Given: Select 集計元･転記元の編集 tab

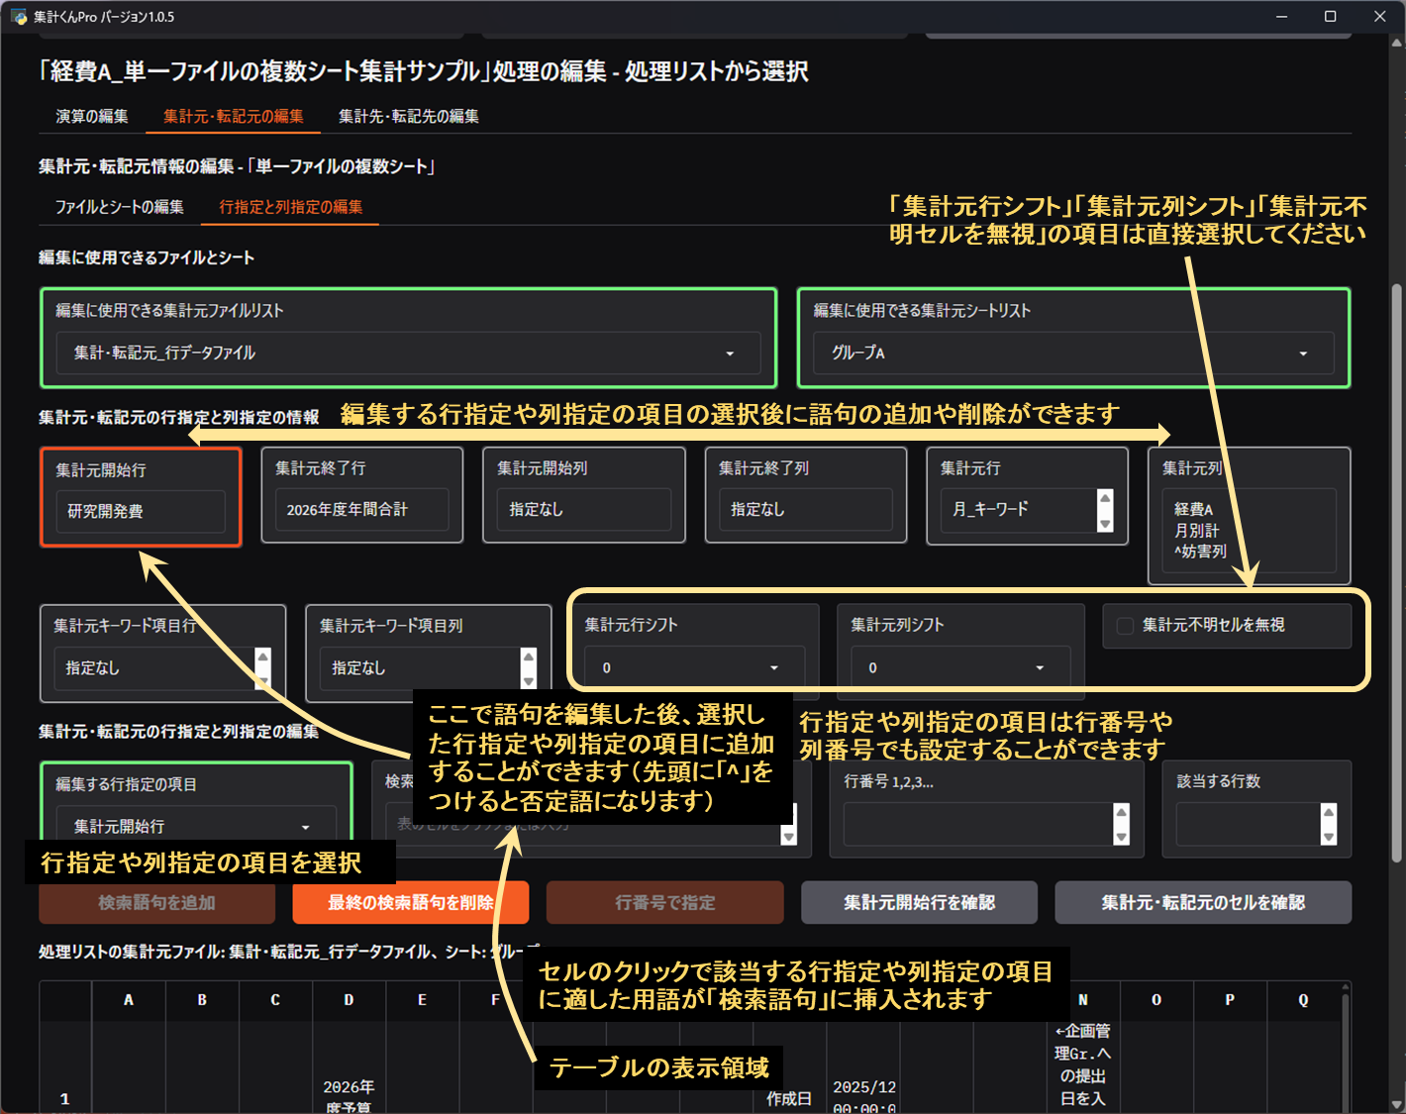Looking at the screenshot, I should (234, 116).
